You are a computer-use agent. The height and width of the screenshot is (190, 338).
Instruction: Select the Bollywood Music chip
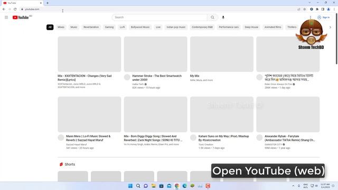(x=140, y=27)
